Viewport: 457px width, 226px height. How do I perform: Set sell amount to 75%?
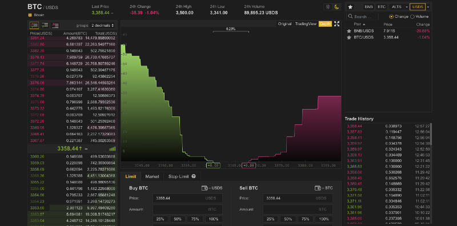[x=306, y=219]
